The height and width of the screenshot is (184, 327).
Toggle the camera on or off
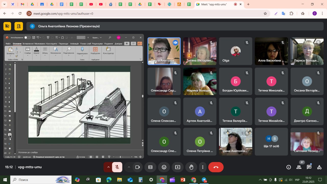pyautogui.click(x=138, y=167)
